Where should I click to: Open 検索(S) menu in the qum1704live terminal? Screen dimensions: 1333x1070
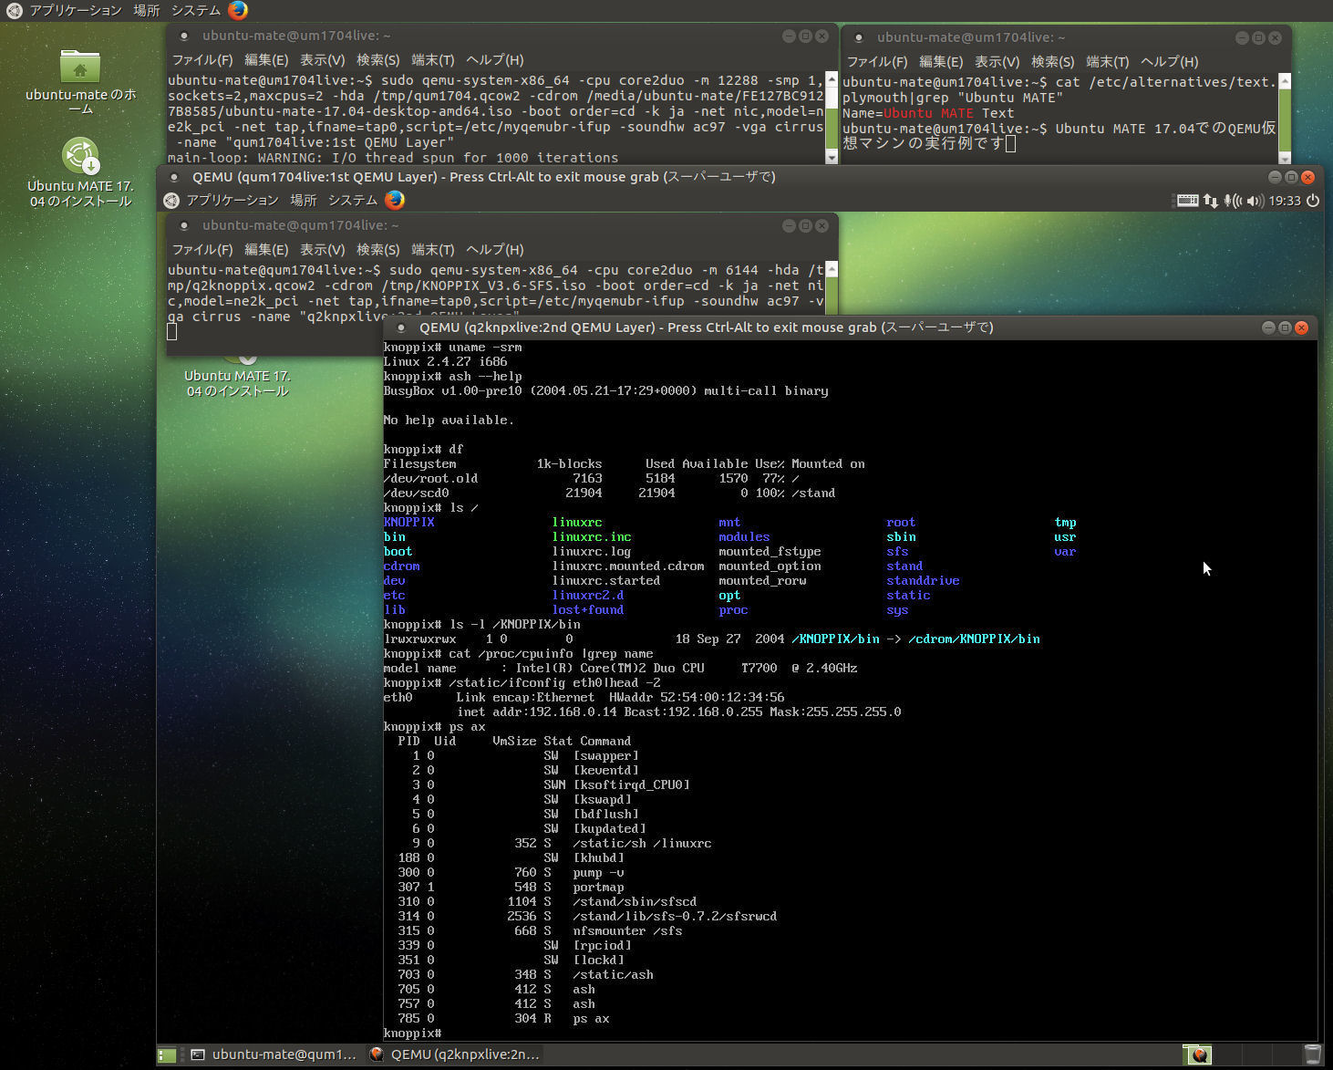coord(378,250)
